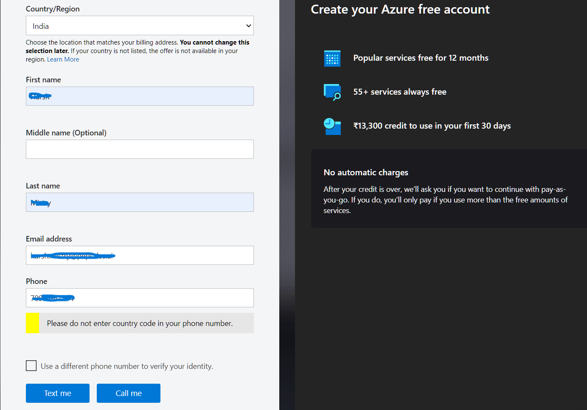Click the No automatic charges panel
587x410 pixels.
(x=448, y=189)
